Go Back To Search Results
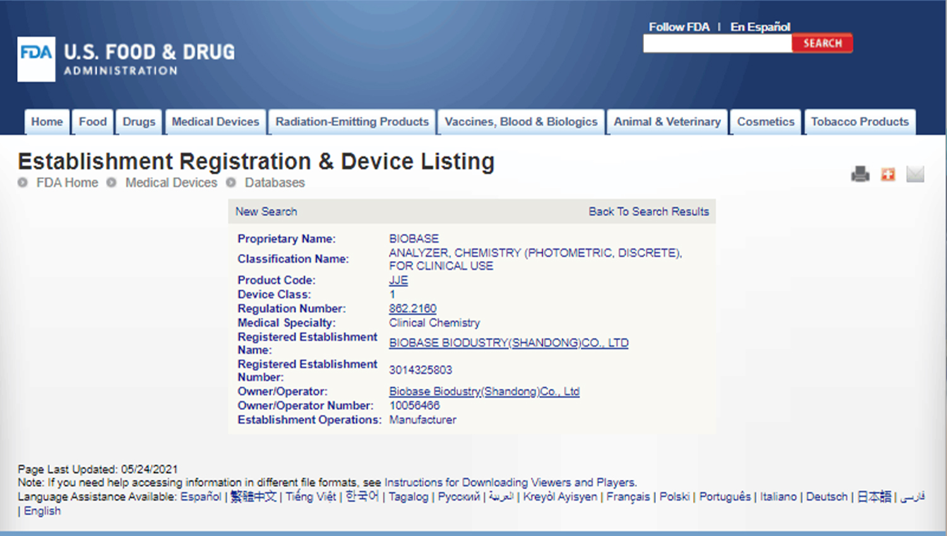Image resolution: width=947 pixels, height=536 pixels. pos(648,212)
